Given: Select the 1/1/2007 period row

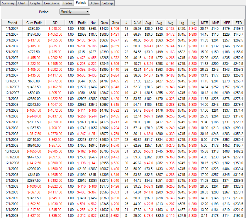Looking at the screenshot, I should click(x=123, y=29).
